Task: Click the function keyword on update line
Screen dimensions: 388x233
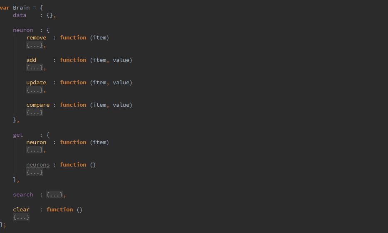Action: tap(73, 83)
